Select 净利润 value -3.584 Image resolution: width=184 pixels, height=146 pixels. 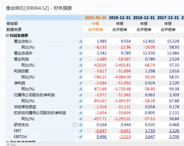pos(101,83)
